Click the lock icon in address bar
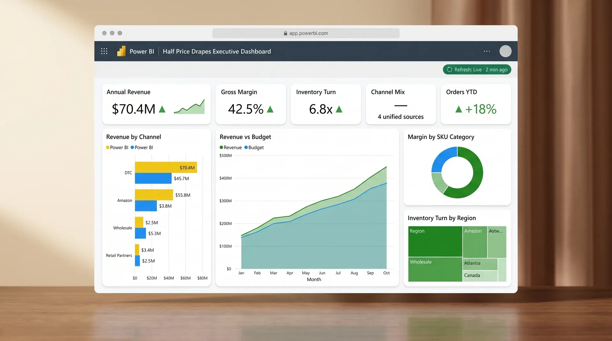Screen dimensions: 612x341 (285, 33)
